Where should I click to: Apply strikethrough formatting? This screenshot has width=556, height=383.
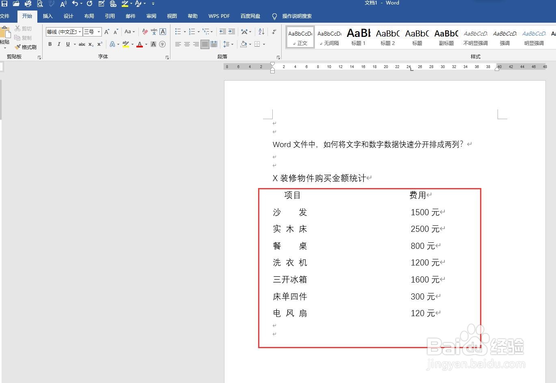coord(81,44)
